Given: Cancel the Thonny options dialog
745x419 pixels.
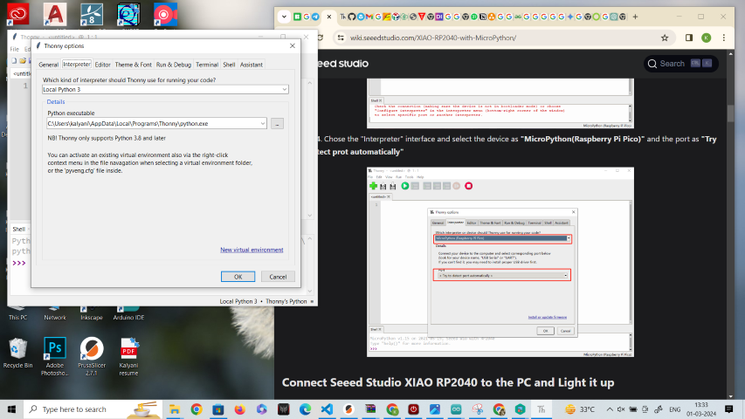Looking at the screenshot, I should pos(278,277).
